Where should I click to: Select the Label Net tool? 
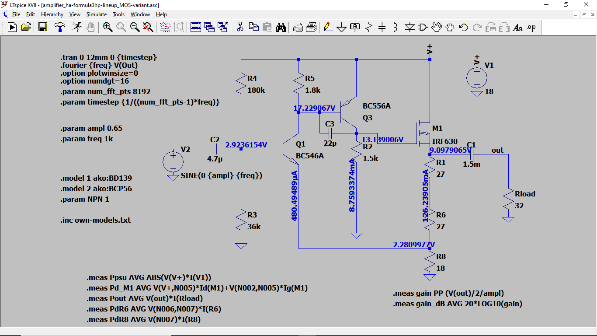pyautogui.click(x=355, y=27)
